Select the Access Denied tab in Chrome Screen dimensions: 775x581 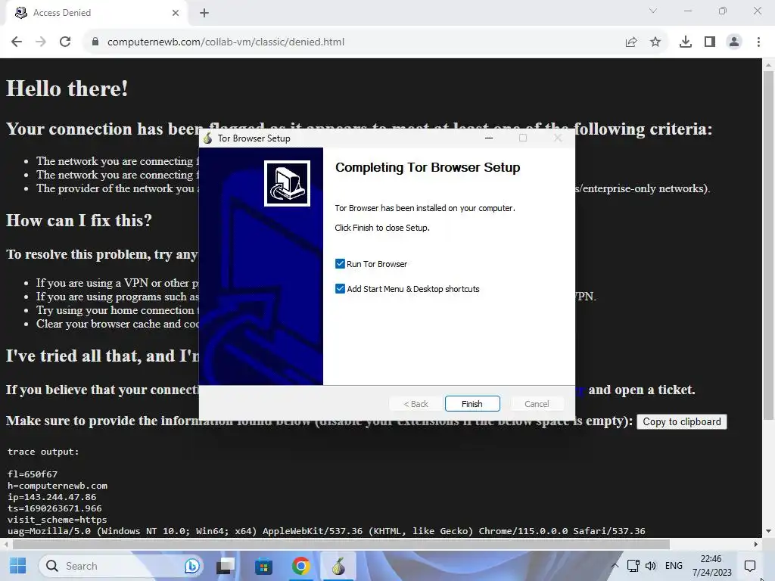(96, 13)
